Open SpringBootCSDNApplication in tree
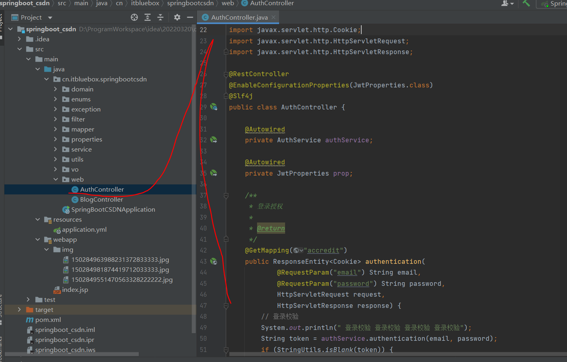Image resolution: width=567 pixels, height=362 pixels. [x=113, y=209]
